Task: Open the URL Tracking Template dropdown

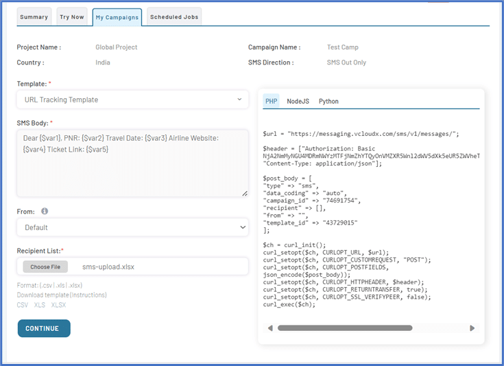Action: click(132, 100)
